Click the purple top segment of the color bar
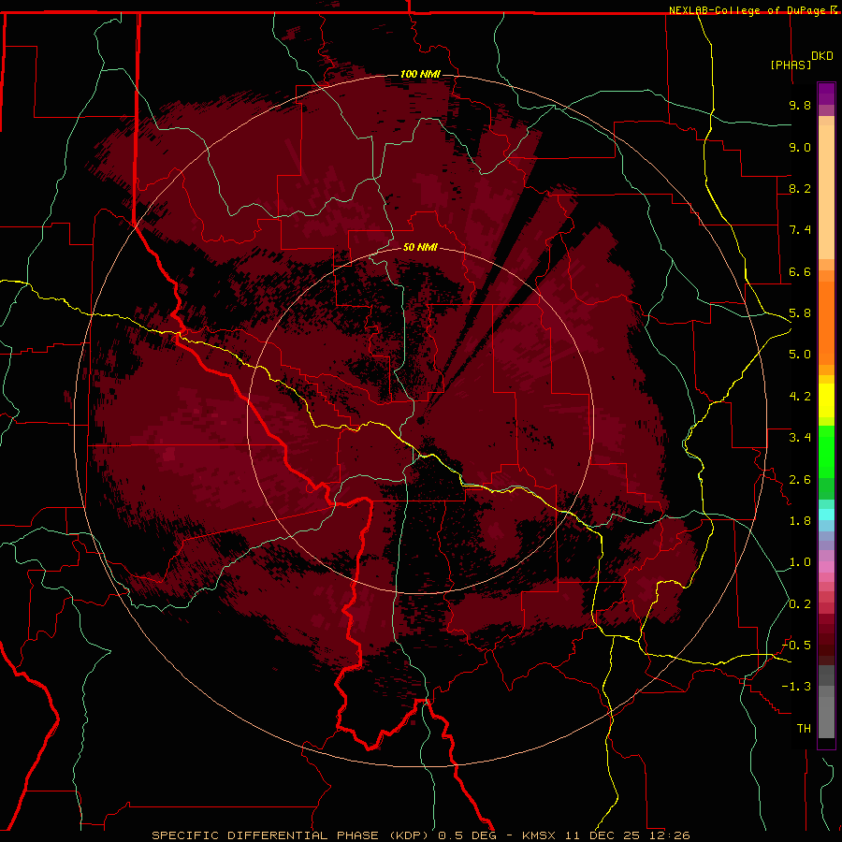 [x=826, y=94]
